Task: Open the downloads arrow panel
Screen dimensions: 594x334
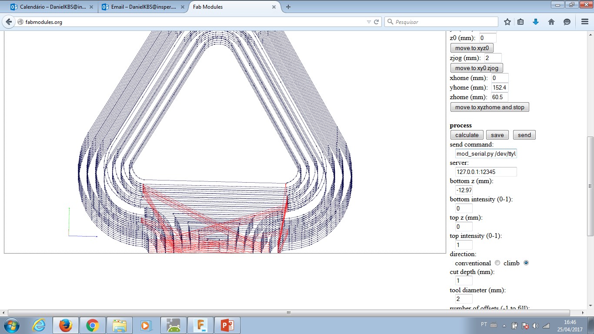Action: (x=536, y=22)
